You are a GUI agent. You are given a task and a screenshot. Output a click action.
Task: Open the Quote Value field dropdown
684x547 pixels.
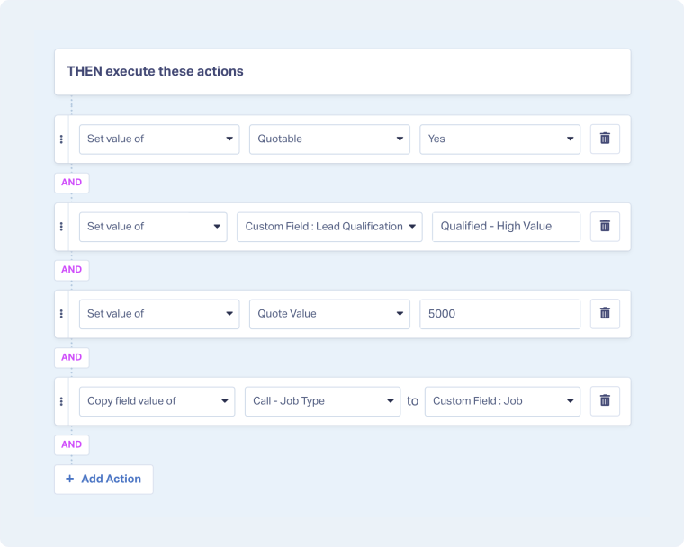[x=329, y=313]
